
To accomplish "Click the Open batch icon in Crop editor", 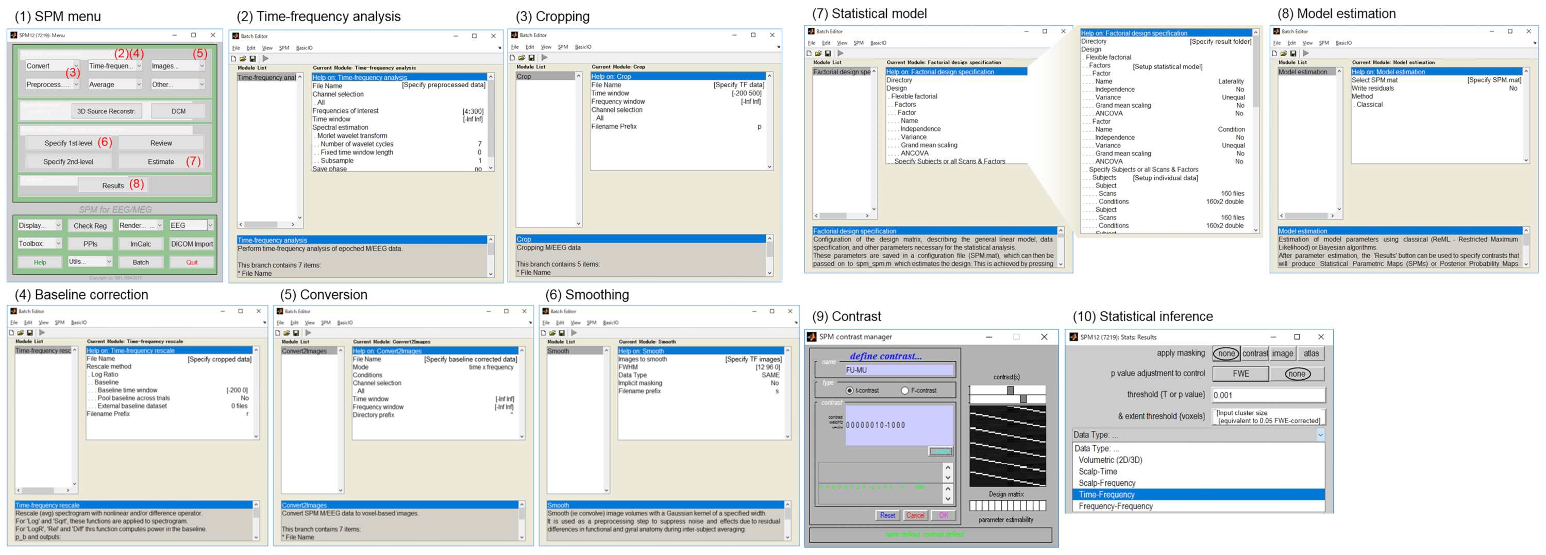I will click(x=522, y=58).
